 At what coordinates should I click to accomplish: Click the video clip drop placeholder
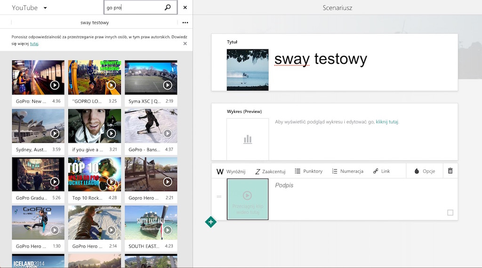pyautogui.click(x=248, y=199)
